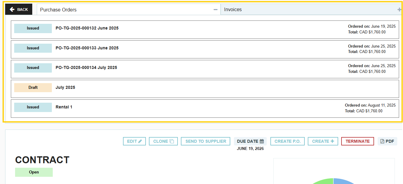Click Issued status badge of PO-TG-2025-000133
Viewport: 403px width, 184px height.
(x=33, y=48)
